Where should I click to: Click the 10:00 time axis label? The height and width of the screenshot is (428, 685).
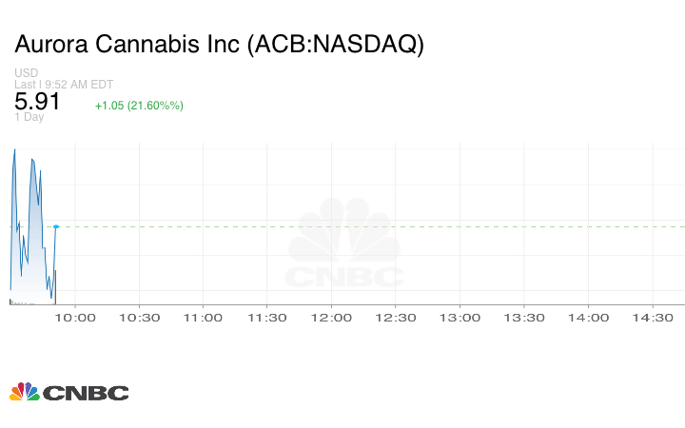coord(75,318)
